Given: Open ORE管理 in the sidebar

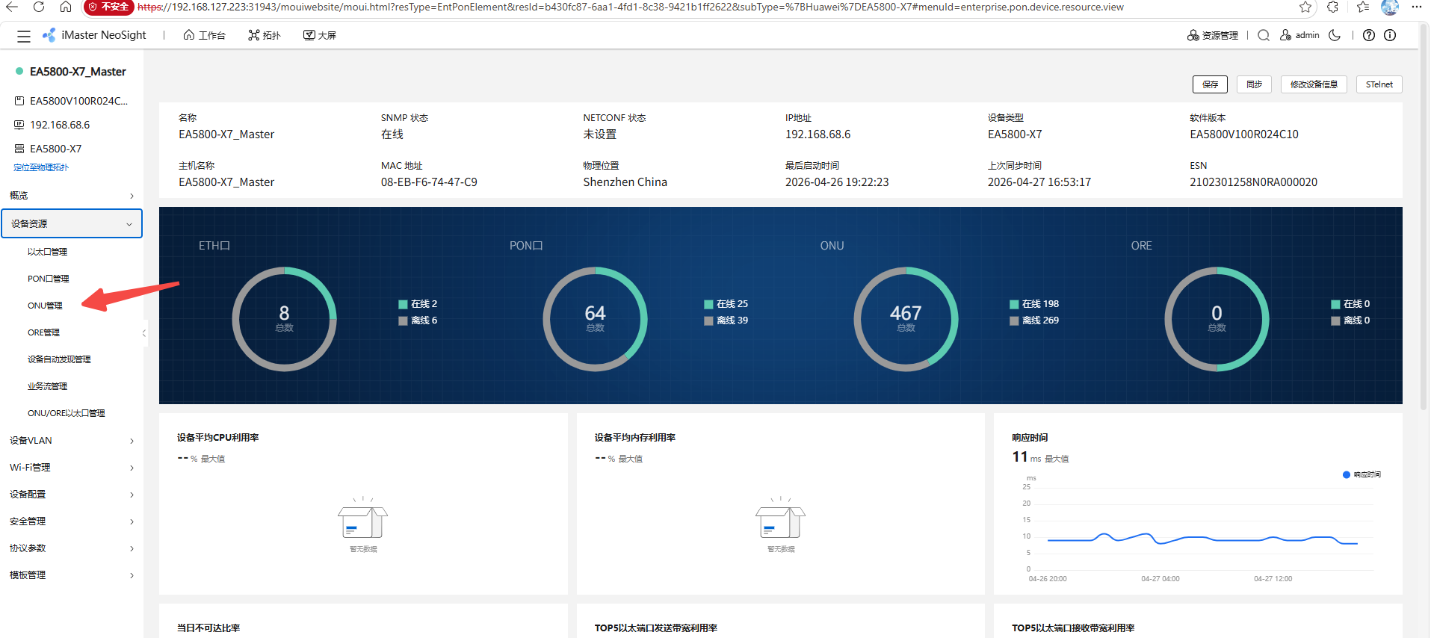Looking at the screenshot, I should [x=44, y=332].
